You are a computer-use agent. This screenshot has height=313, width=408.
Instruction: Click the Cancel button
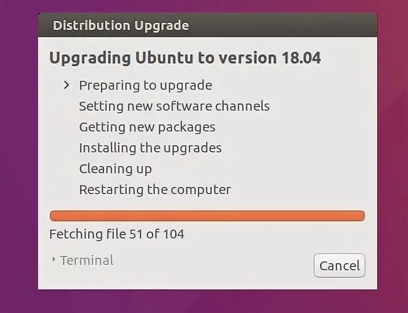pos(339,265)
